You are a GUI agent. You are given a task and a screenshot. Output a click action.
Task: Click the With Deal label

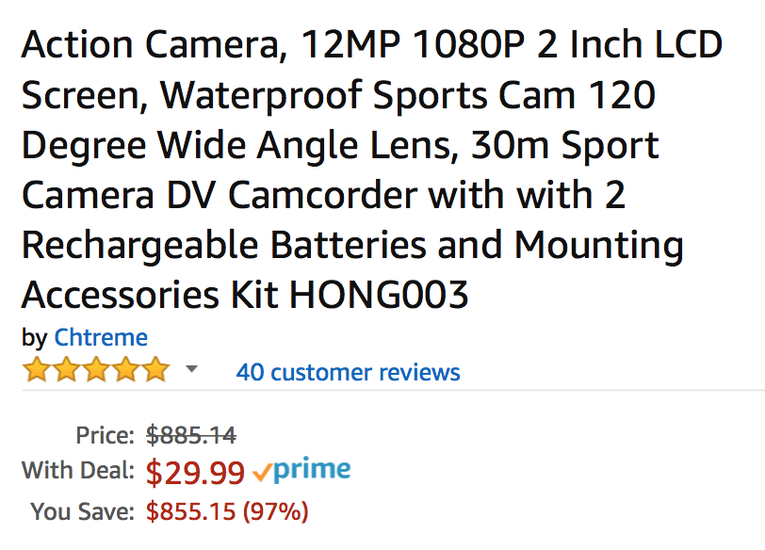[78, 471]
